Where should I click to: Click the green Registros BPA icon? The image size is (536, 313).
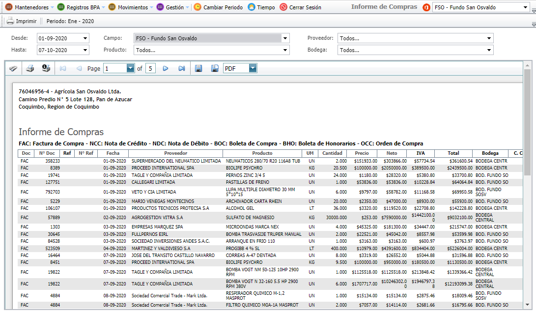tap(61, 7)
